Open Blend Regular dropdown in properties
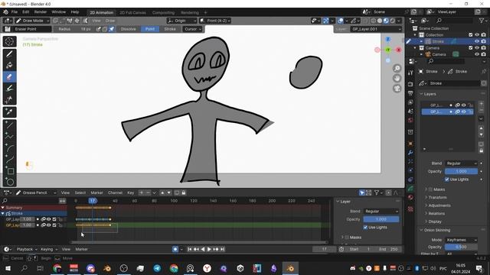Viewport: 490px width, 275px height. (461, 163)
